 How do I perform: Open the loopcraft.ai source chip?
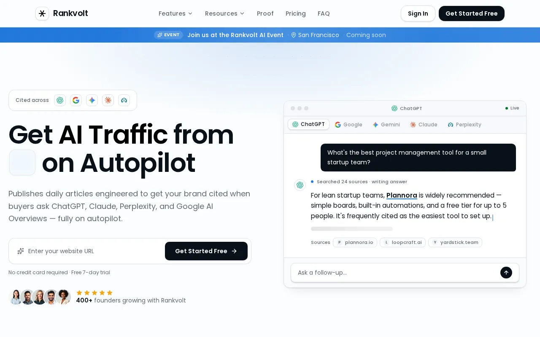[x=402, y=242]
